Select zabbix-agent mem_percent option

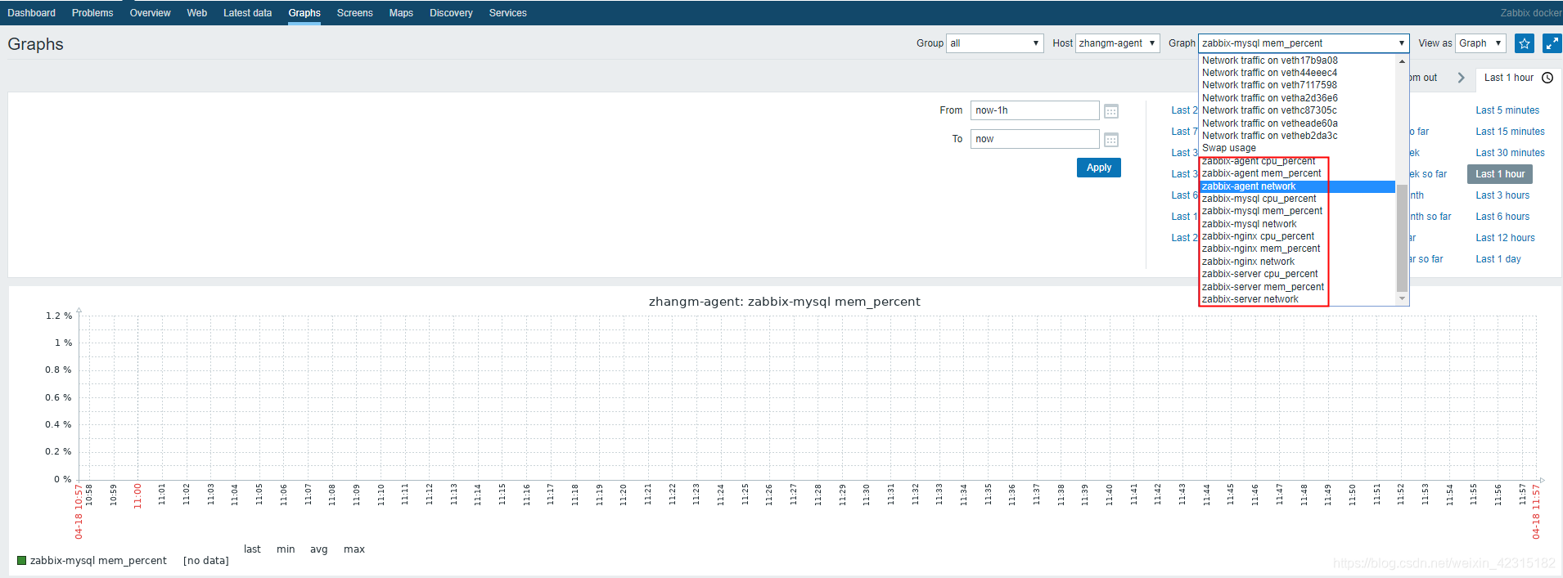point(1297,173)
